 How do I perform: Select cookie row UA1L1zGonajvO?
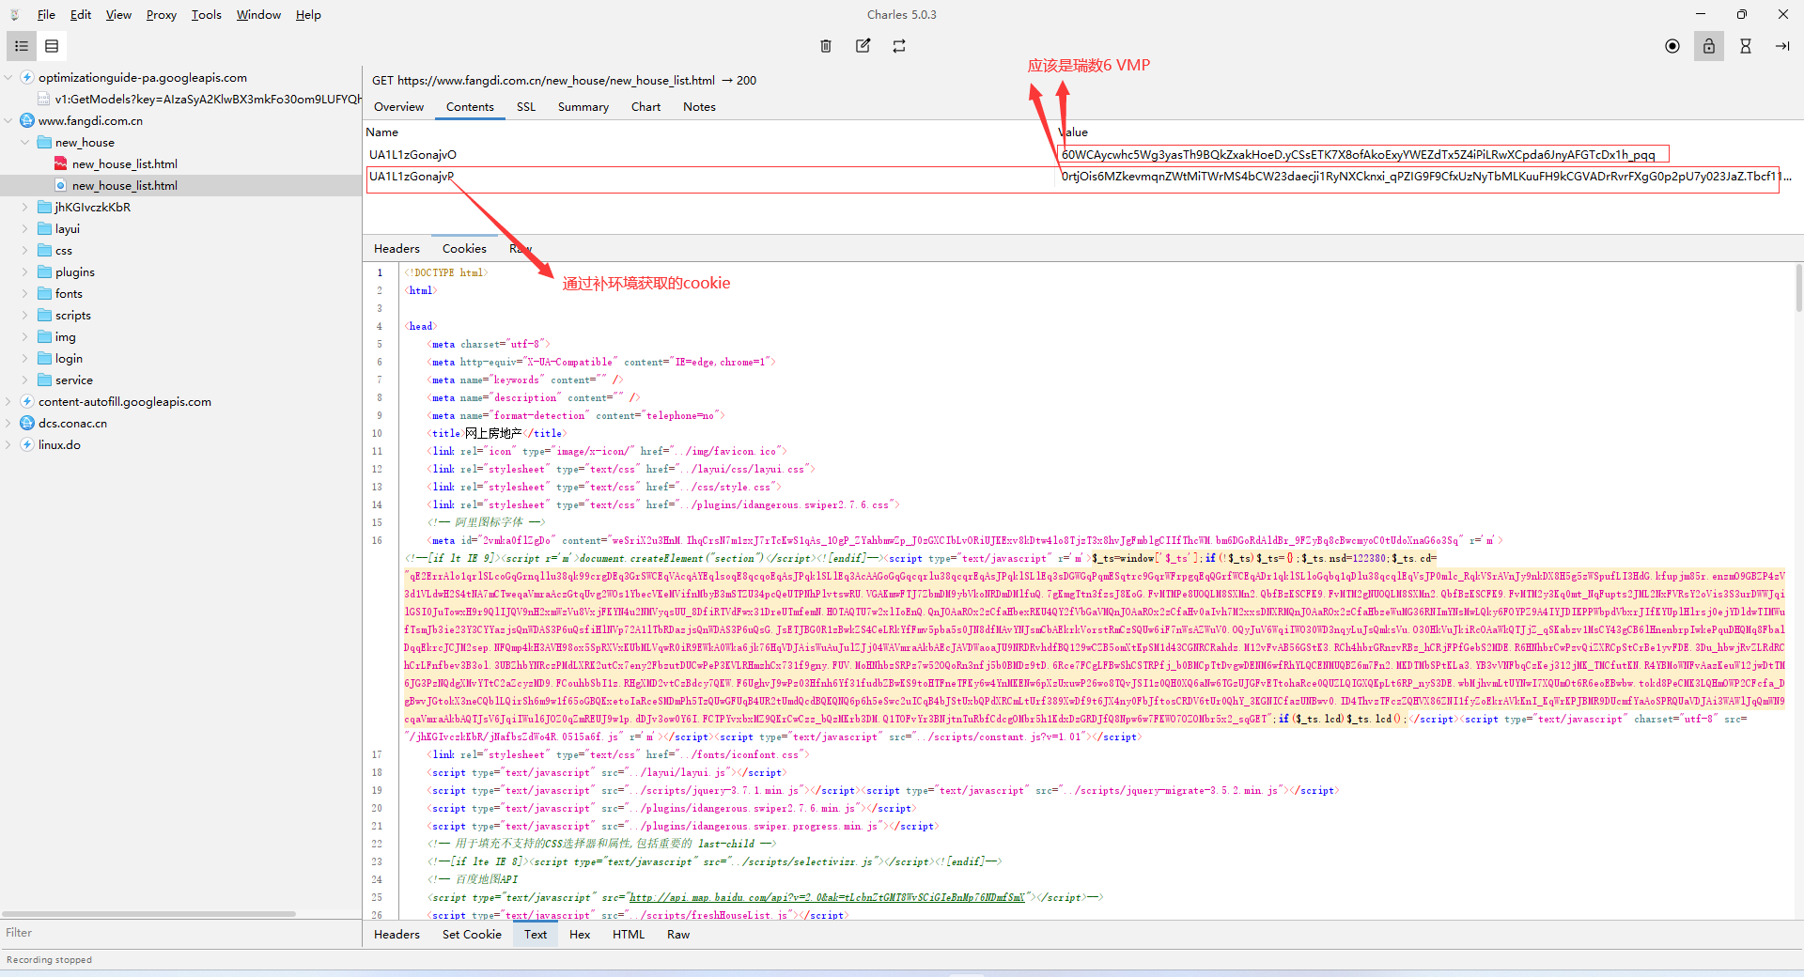pos(1082,155)
